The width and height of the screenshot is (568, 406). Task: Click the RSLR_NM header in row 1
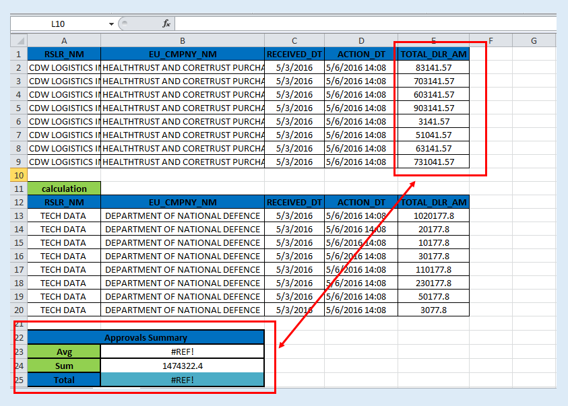(64, 55)
